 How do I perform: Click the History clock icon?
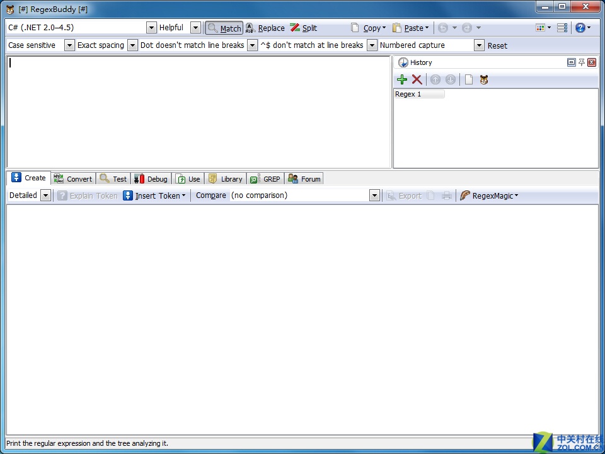(403, 62)
